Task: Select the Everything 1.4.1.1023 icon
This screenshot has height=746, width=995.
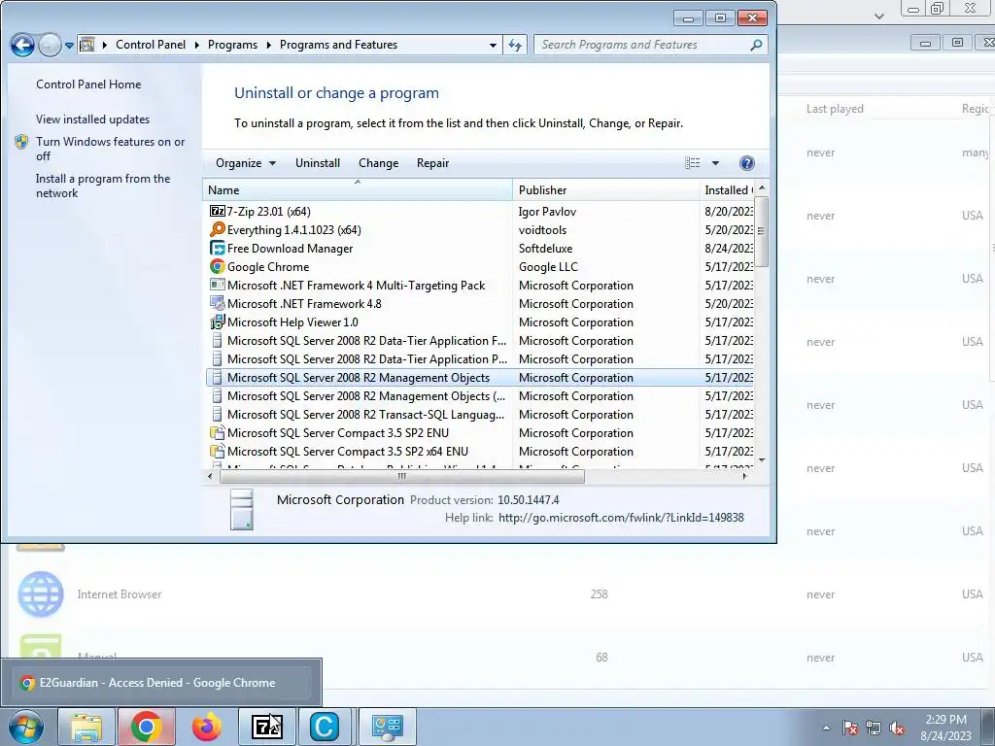Action: pos(217,229)
